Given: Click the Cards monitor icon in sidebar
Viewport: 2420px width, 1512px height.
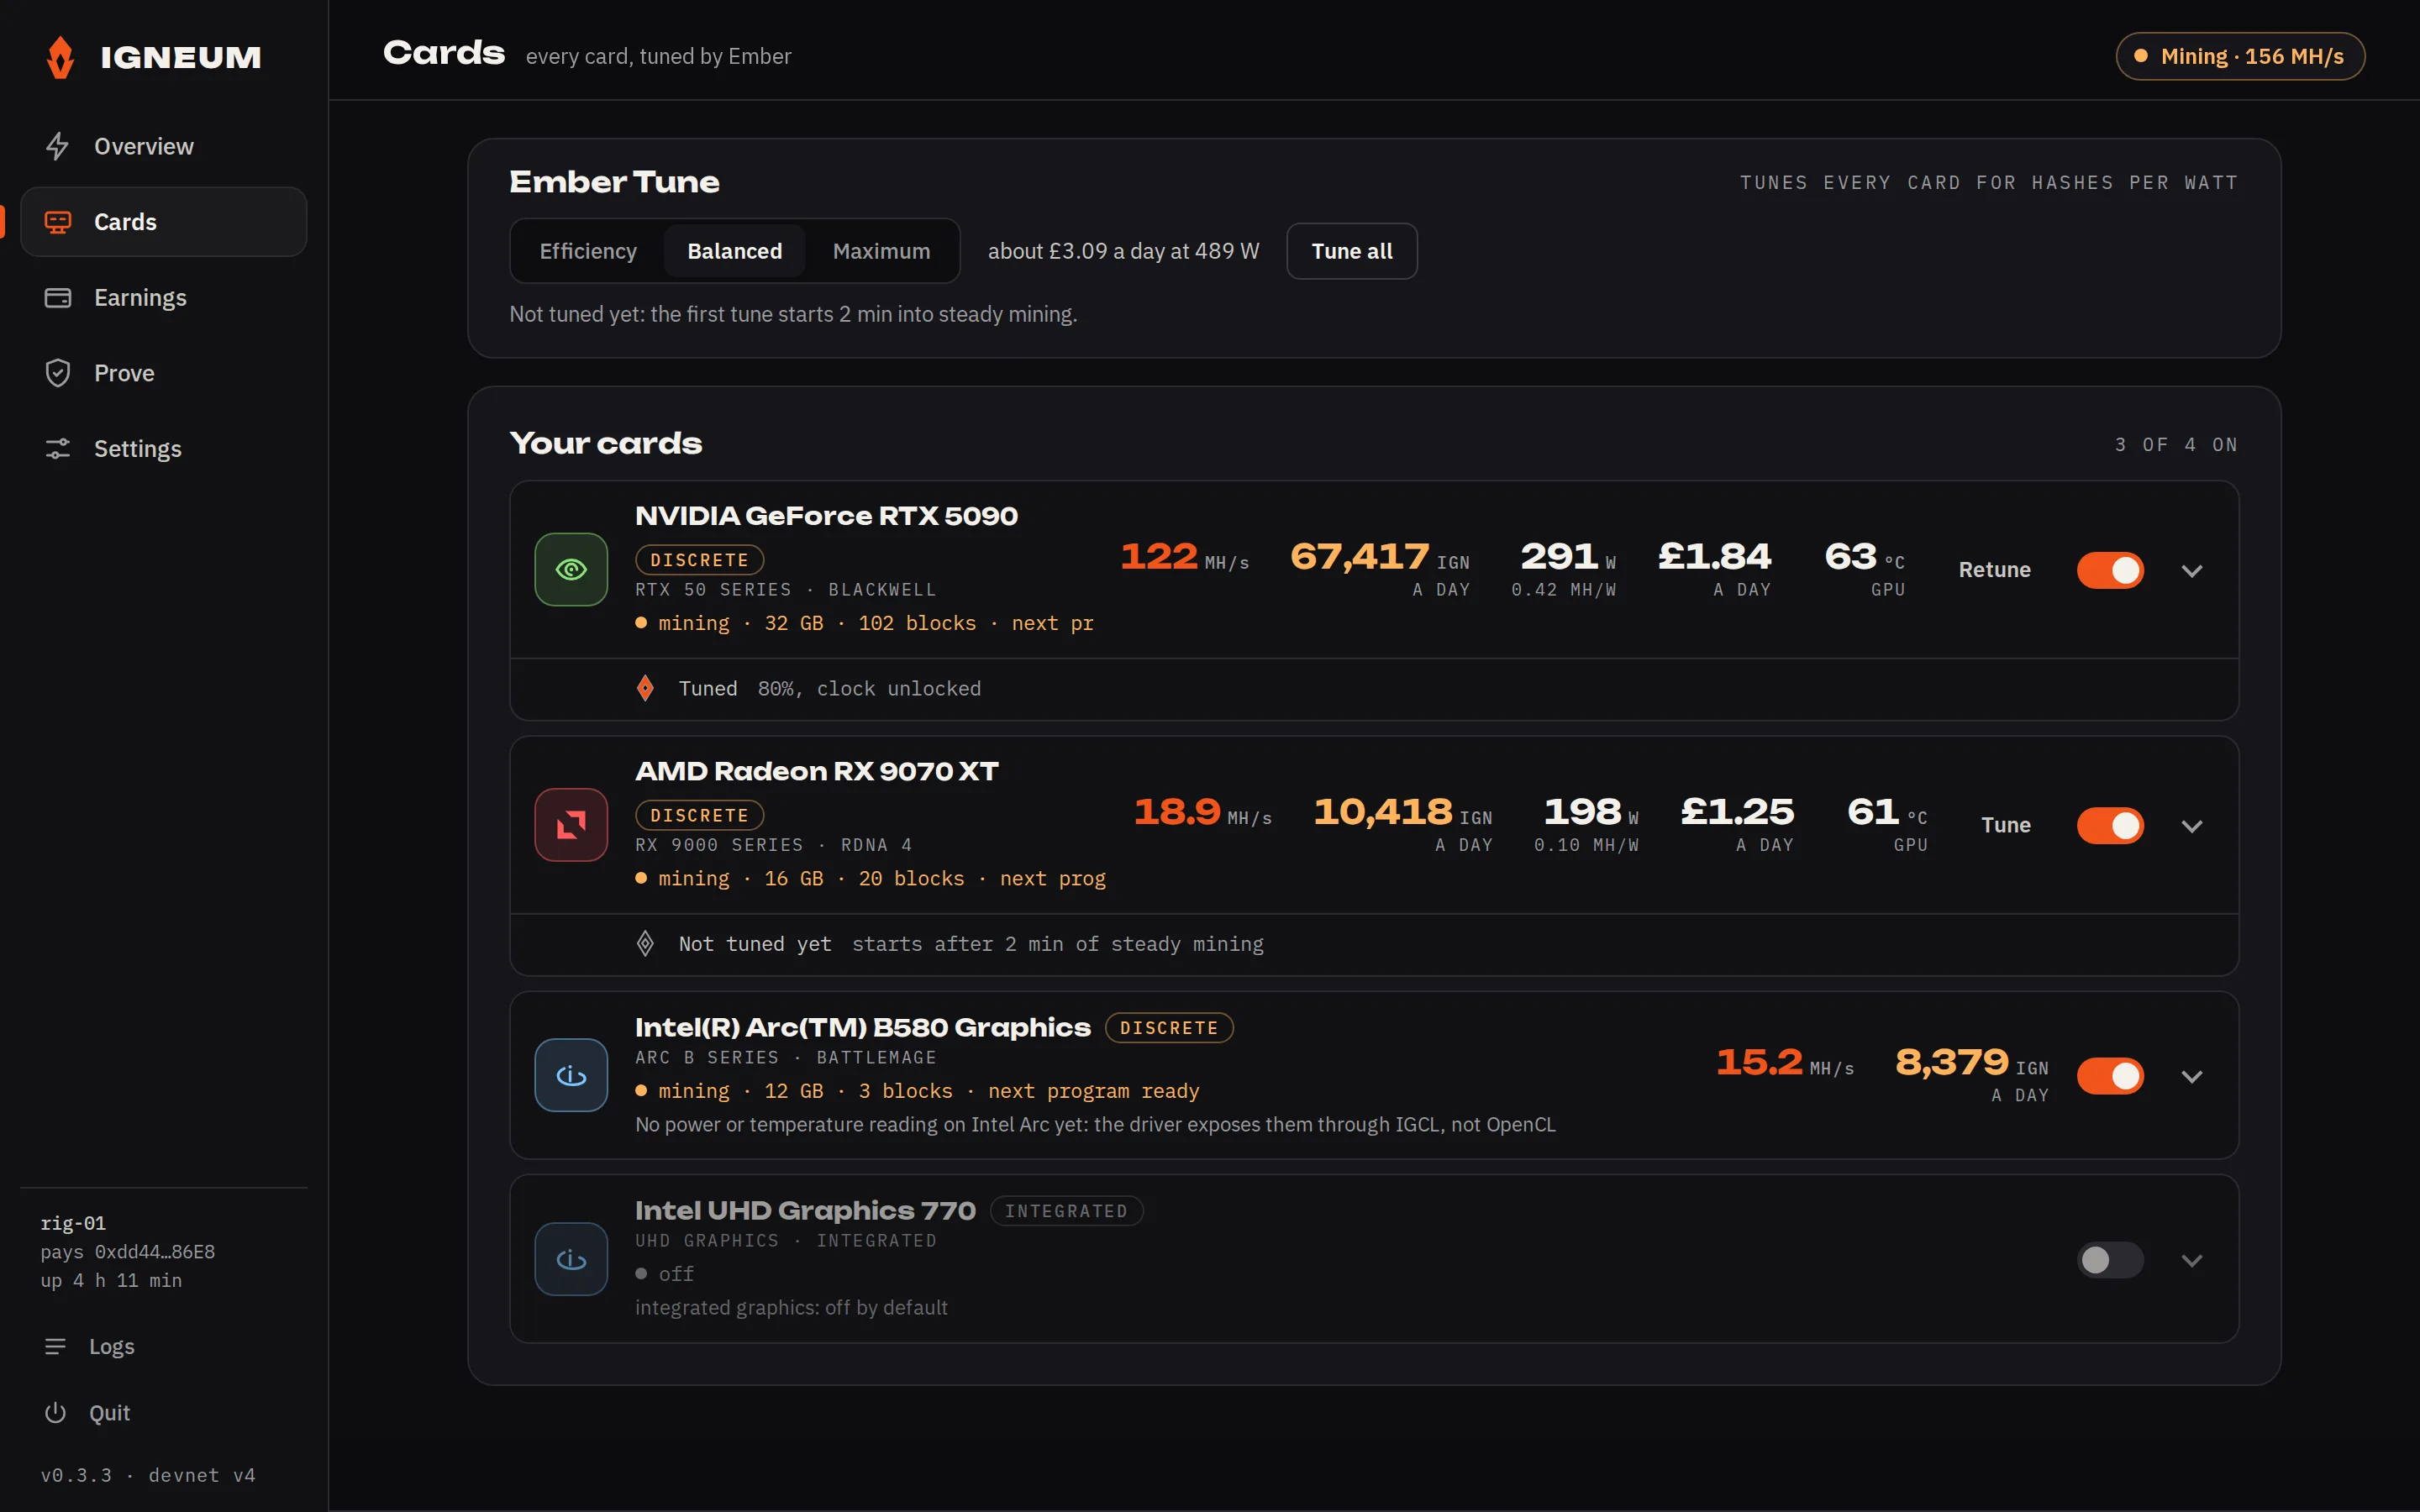Looking at the screenshot, I should pos(57,222).
